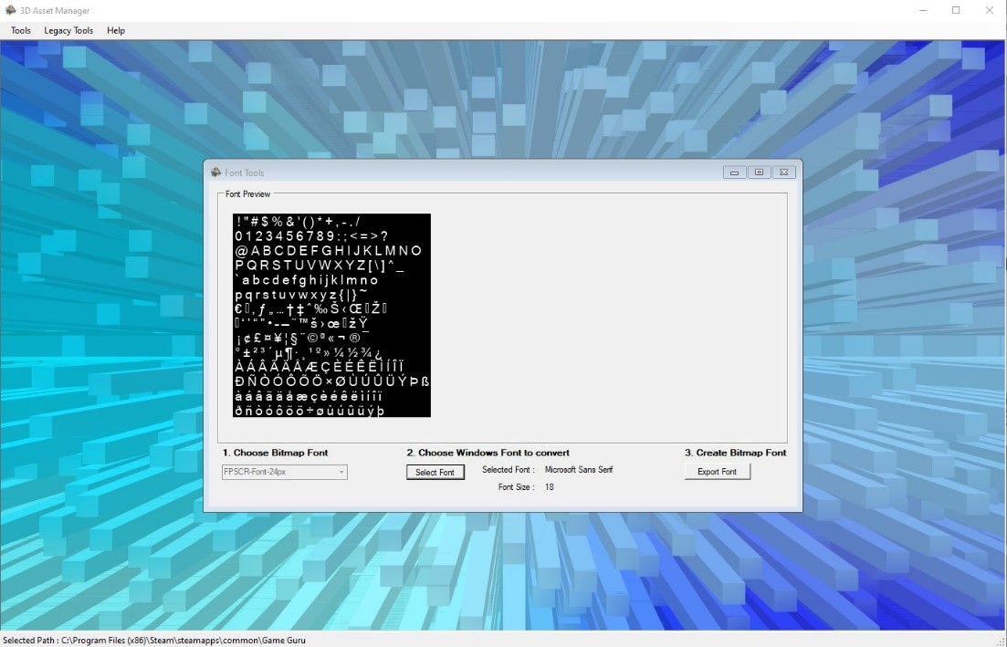Viewport: 1007px width, 647px height.
Task: Minimize the 3D Asset Manager window
Action: [923, 10]
